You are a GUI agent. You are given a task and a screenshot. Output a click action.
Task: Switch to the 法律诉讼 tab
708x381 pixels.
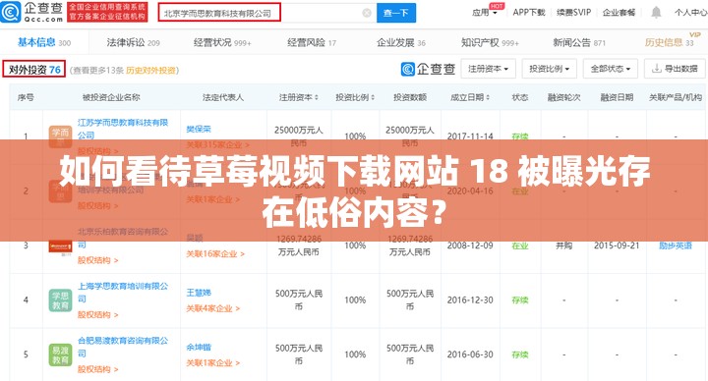click(x=133, y=43)
